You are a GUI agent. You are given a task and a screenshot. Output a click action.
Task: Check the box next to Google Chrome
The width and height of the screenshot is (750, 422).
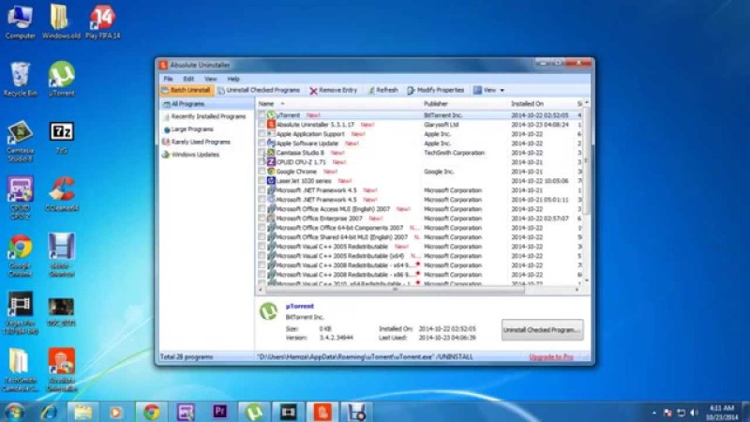coord(262,172)
